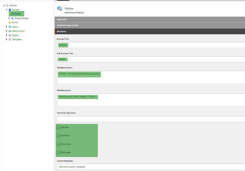Expand the Quick Info section

[150, 19]
